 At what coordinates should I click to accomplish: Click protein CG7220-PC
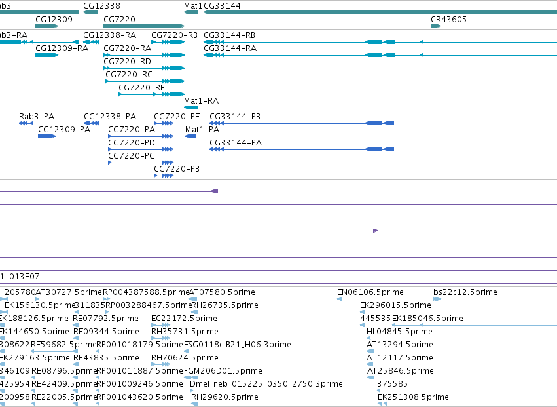click(x=131, y=156)
